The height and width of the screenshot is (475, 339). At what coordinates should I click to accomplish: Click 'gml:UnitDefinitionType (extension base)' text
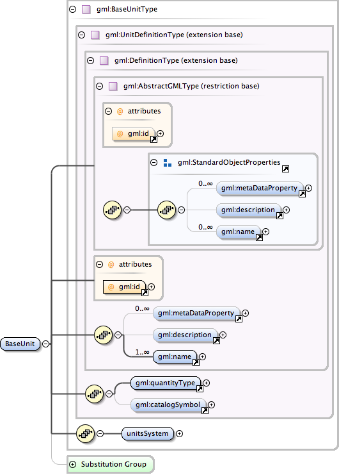tap(174, 35)
